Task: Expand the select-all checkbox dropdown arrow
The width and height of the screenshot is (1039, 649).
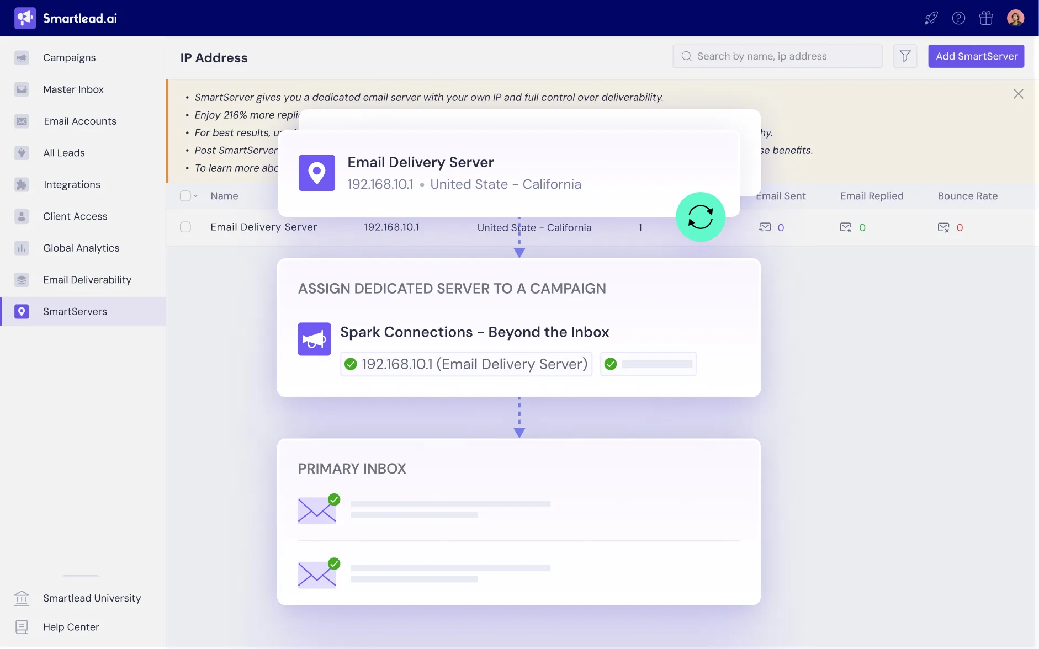Action: 195,196
